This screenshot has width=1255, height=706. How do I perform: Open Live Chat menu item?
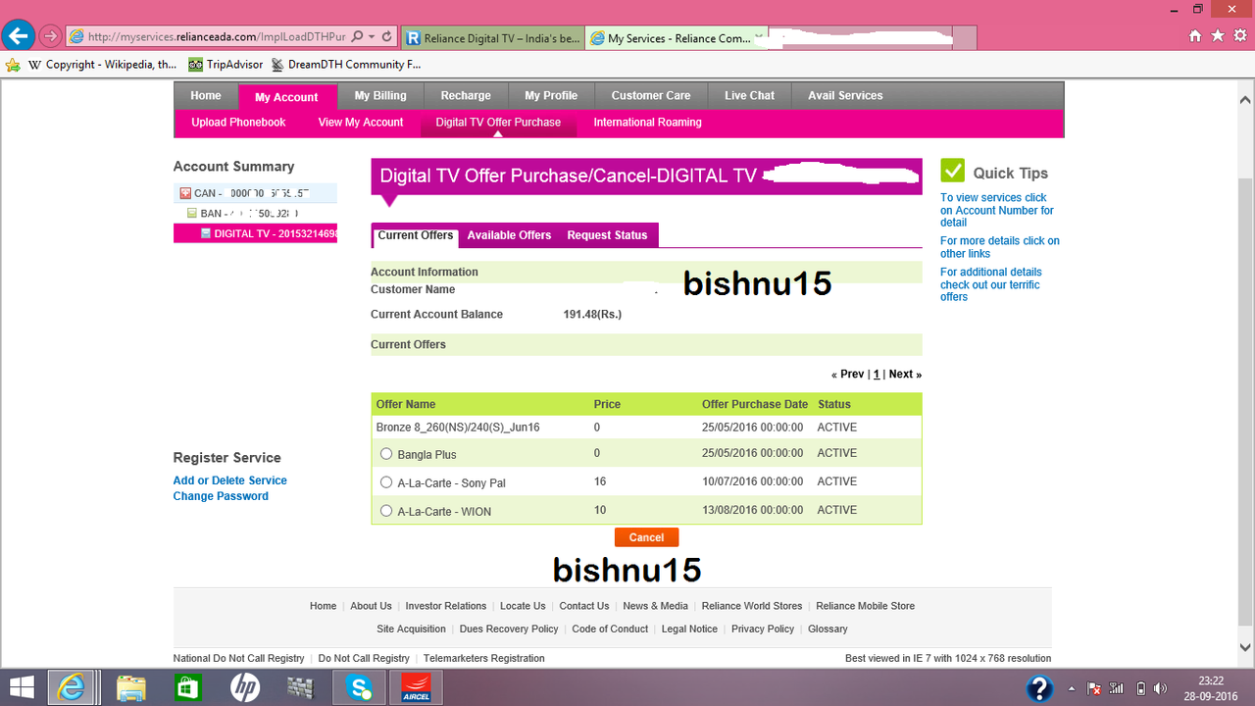pos(749,95)
